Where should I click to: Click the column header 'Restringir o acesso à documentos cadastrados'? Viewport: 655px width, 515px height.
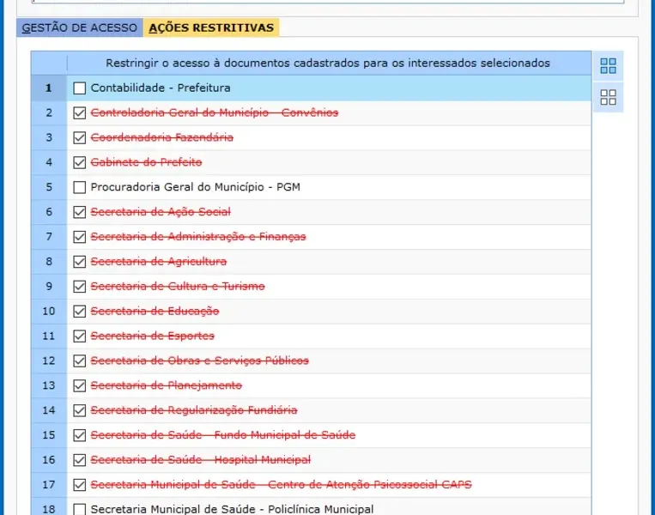click(329, 63)
